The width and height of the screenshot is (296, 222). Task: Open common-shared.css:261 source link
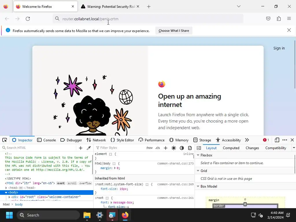point(175,198)
